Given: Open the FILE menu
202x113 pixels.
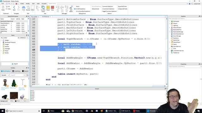Looking at the screenshot, I should [3, 4].
